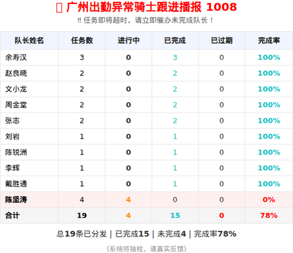Click the 队长姓名 column header

[29, 41]
